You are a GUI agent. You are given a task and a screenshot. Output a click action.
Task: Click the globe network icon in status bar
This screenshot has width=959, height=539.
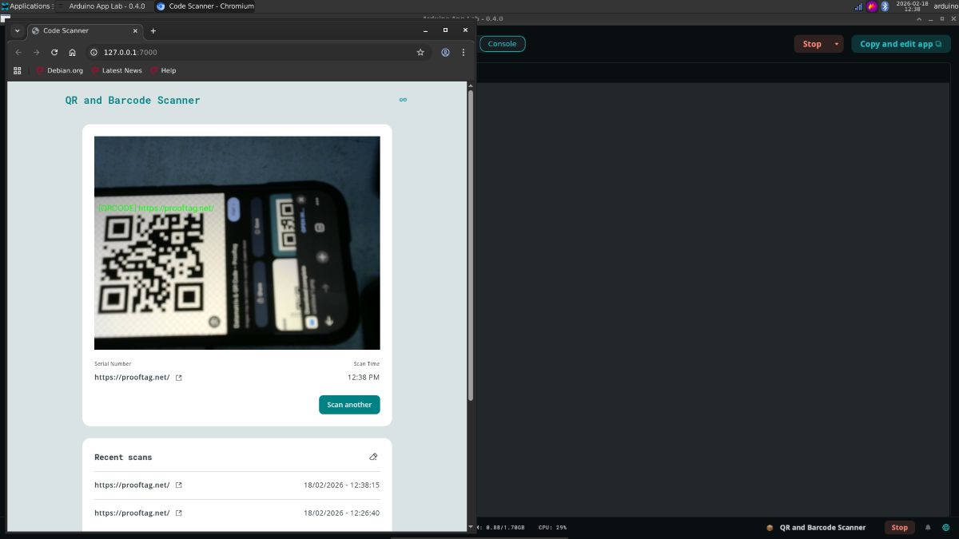946,527
